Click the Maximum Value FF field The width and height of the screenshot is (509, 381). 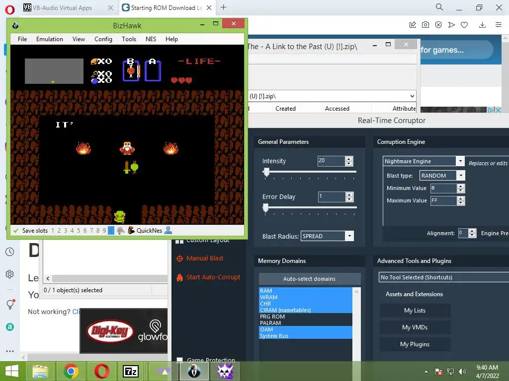[443, 201]
